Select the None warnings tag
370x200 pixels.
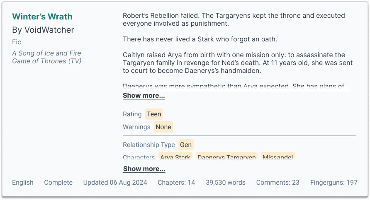point(163,127)
